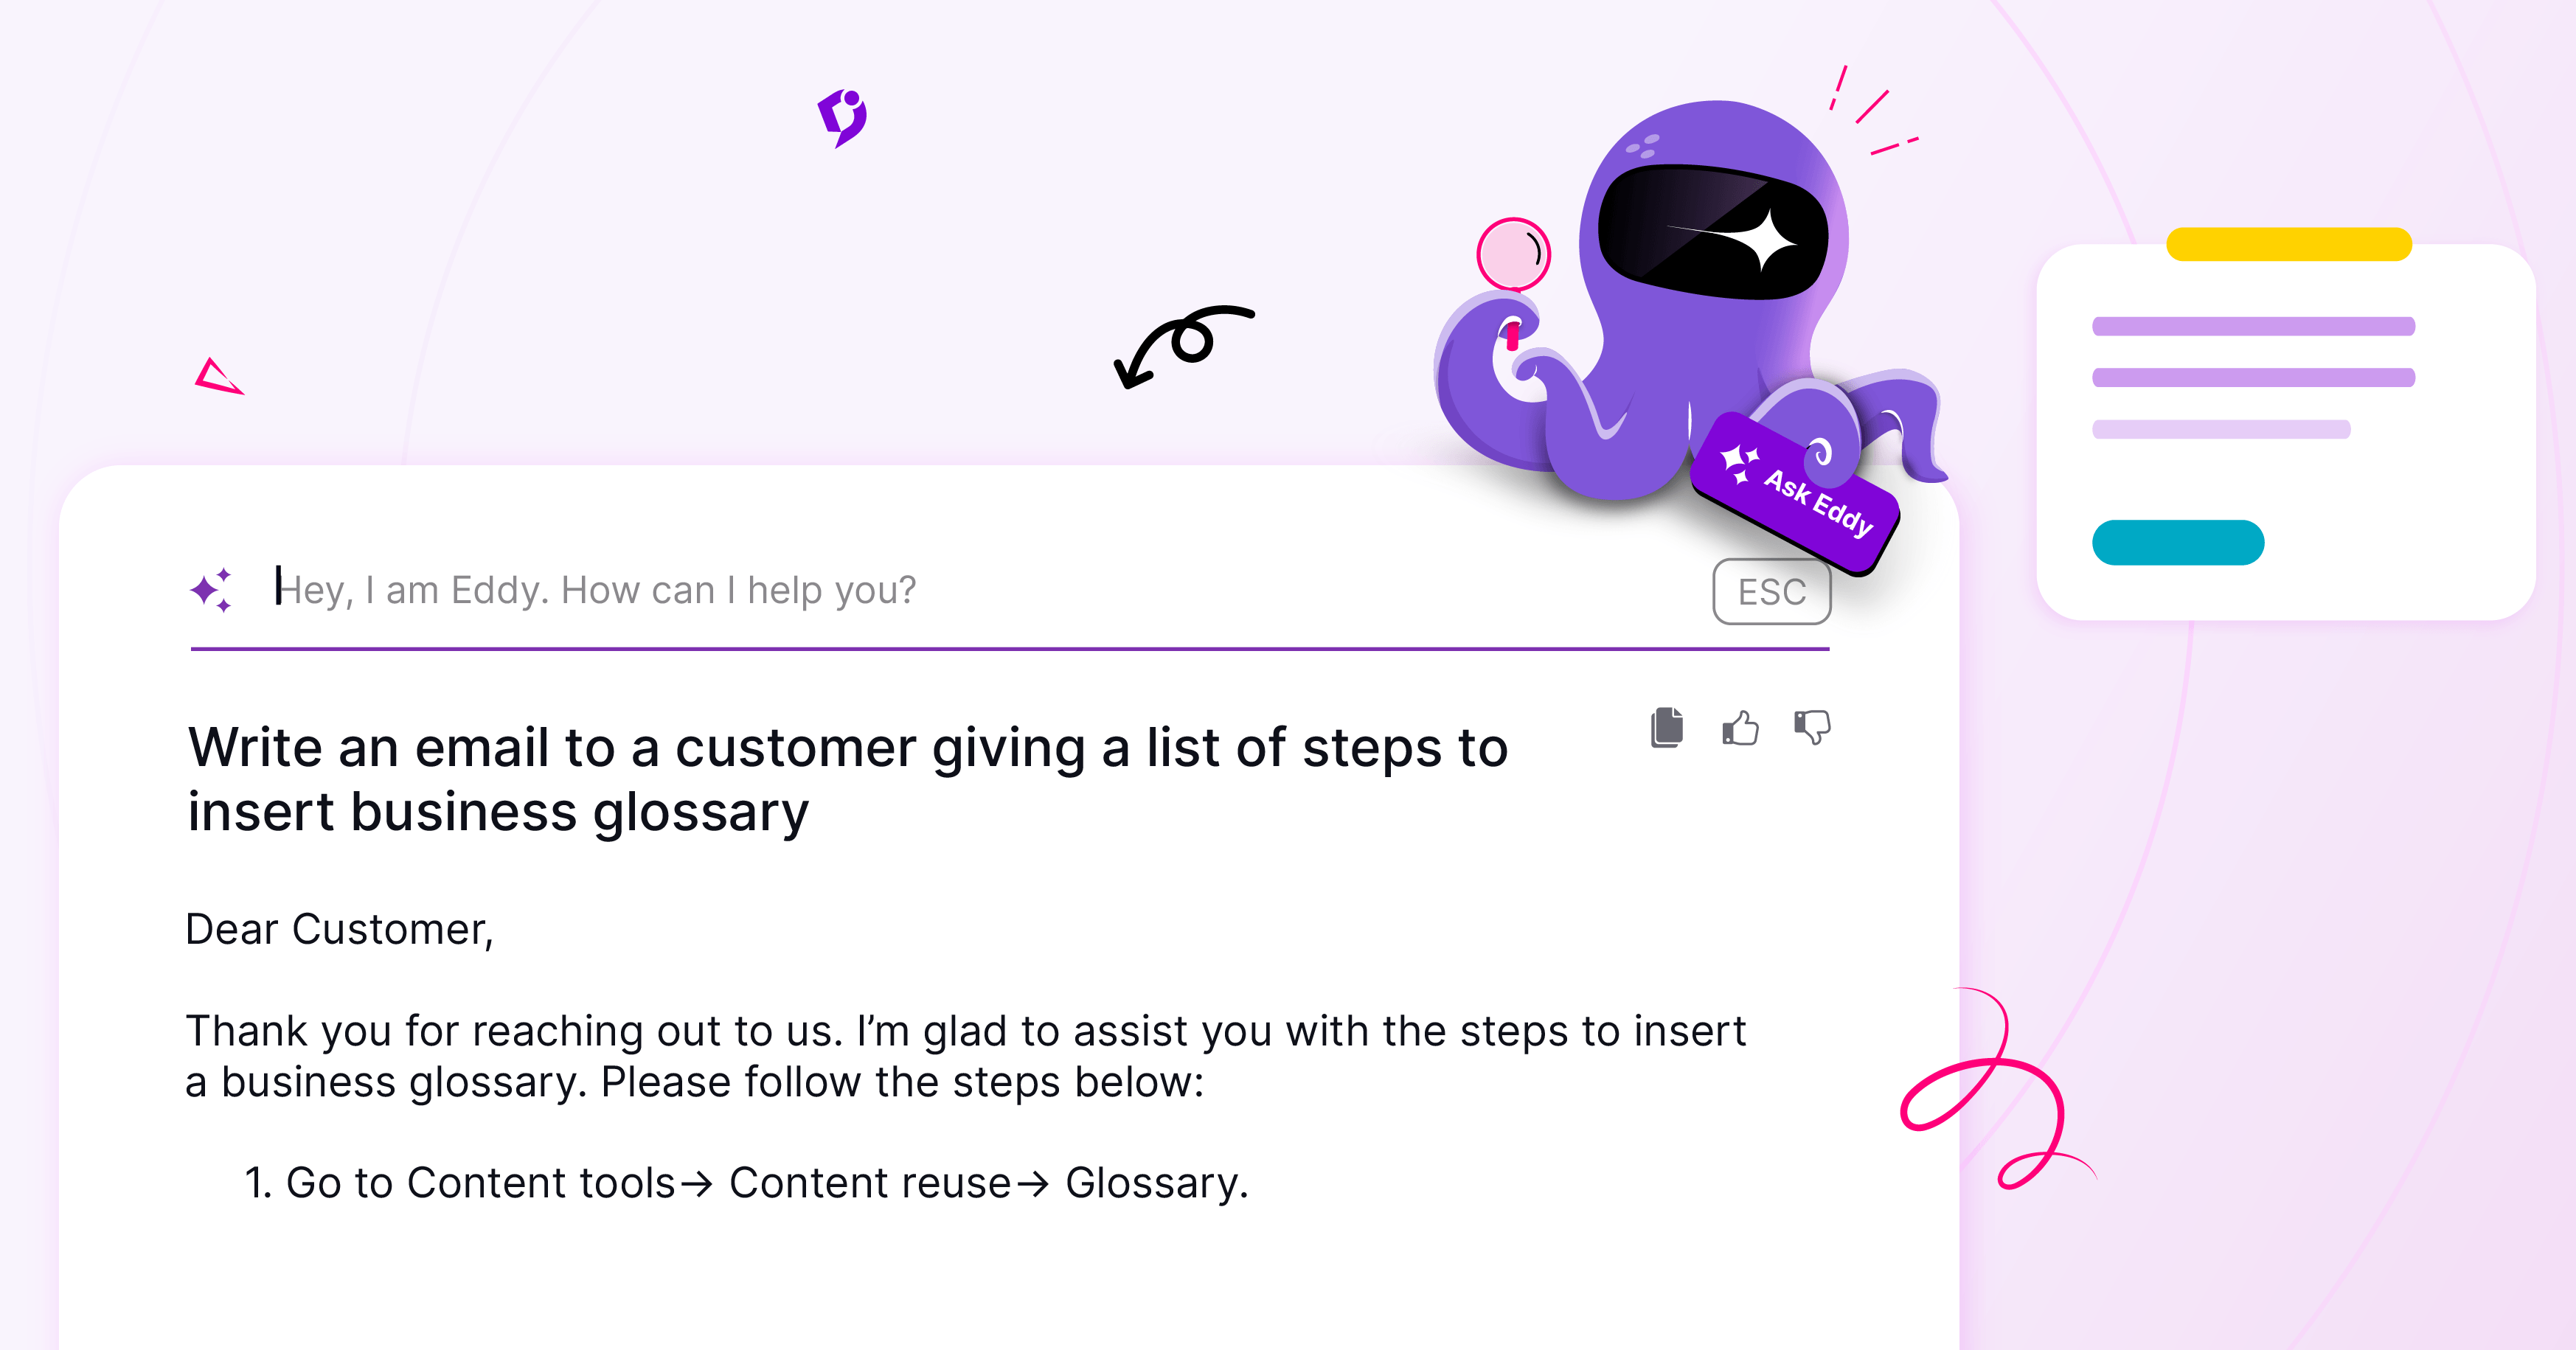The width and height of the screenshot is (2576, 1350).
Task: Click the teal button on the card
Action: 2178,542
